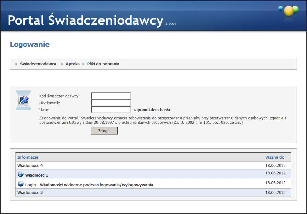Open the Apteka menu item

click(x=73, y=64)
